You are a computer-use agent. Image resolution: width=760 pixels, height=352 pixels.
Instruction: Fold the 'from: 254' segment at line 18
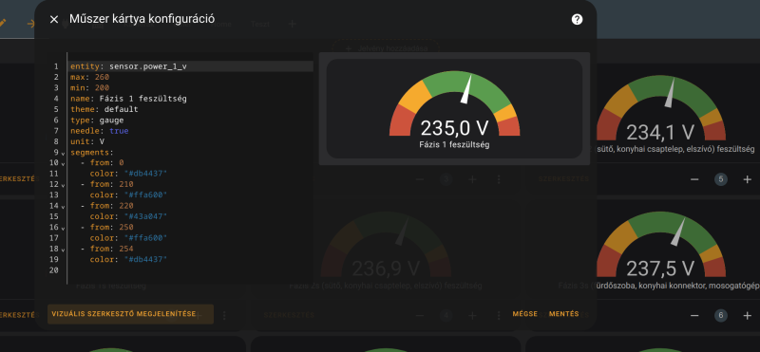63,250
